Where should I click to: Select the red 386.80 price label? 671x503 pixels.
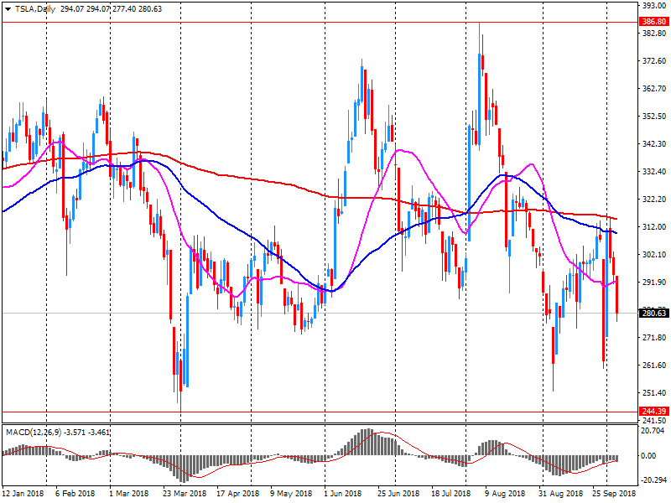[653, 22]
